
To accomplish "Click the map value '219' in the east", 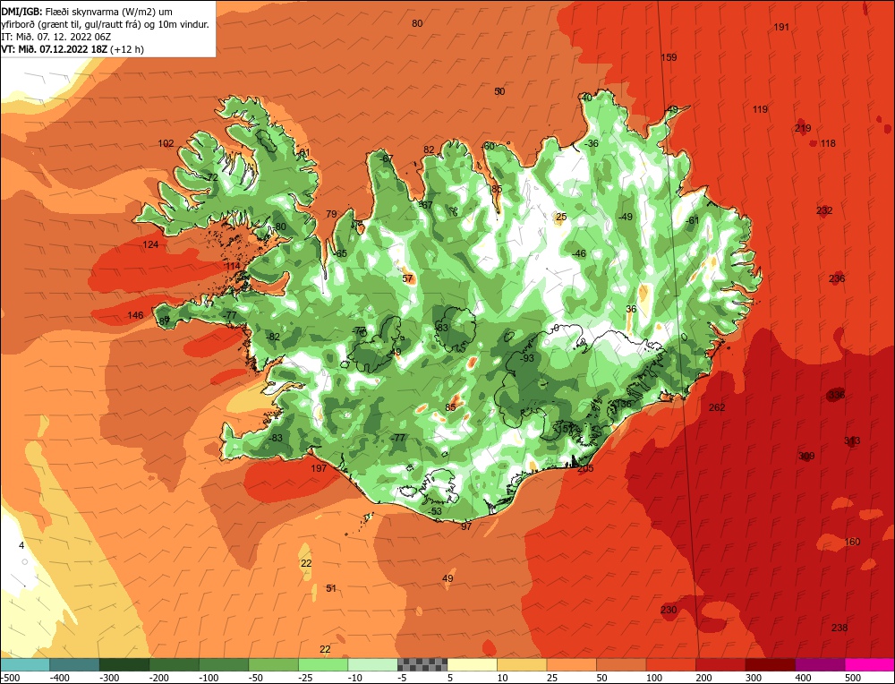I will (803, 128).
